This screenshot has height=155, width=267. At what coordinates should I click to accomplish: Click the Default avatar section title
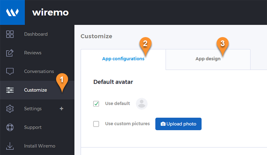113,82
